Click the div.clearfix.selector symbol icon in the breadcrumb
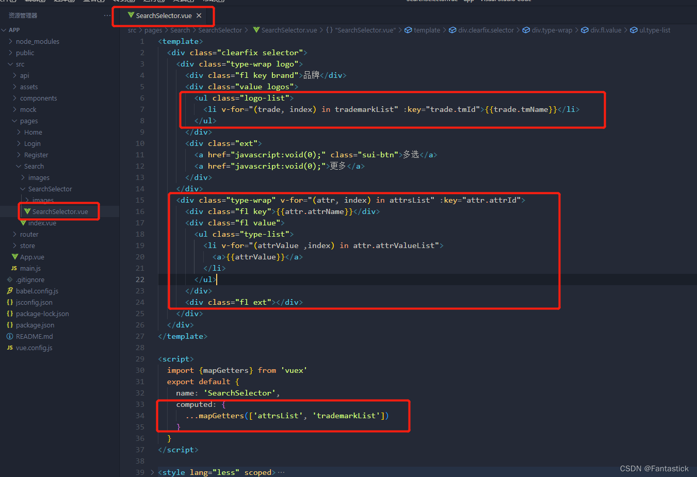Image resolution: width=697 pixels, height=477 pixels. click(x=452, y=30)
